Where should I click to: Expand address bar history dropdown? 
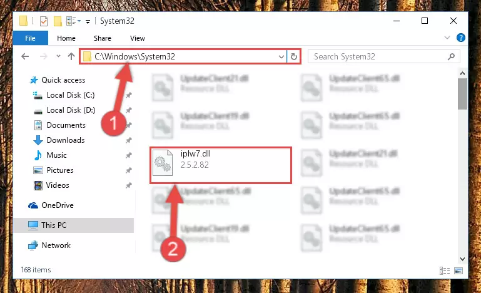click(281, 56)
